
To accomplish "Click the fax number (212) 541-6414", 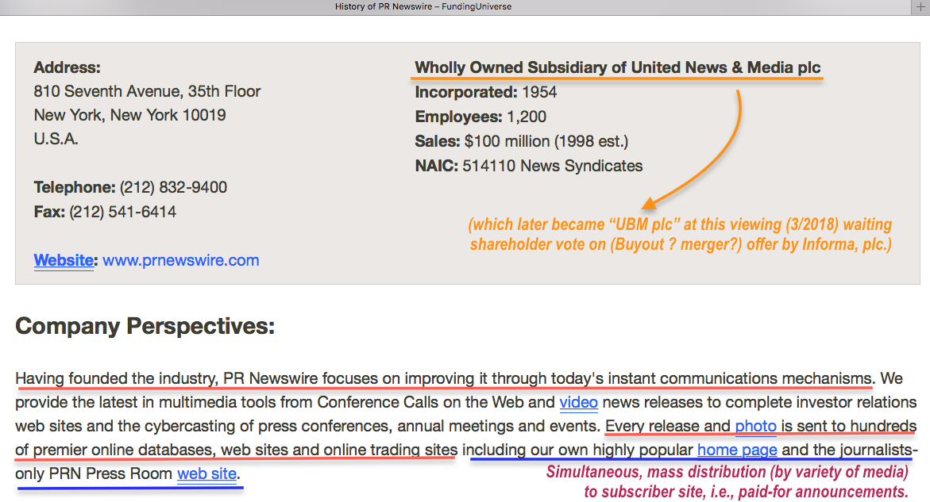I will (122, 212).
